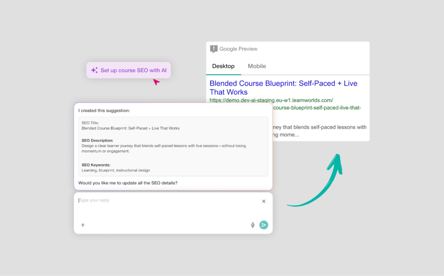Select the Desktop preview tab
The height and width of the screenshot is (276, 444).
point(223,66)
